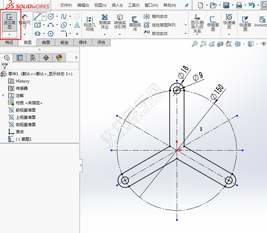
Task: Select Trim Entities (剪裁实体) tool
Action: [105, 22]
